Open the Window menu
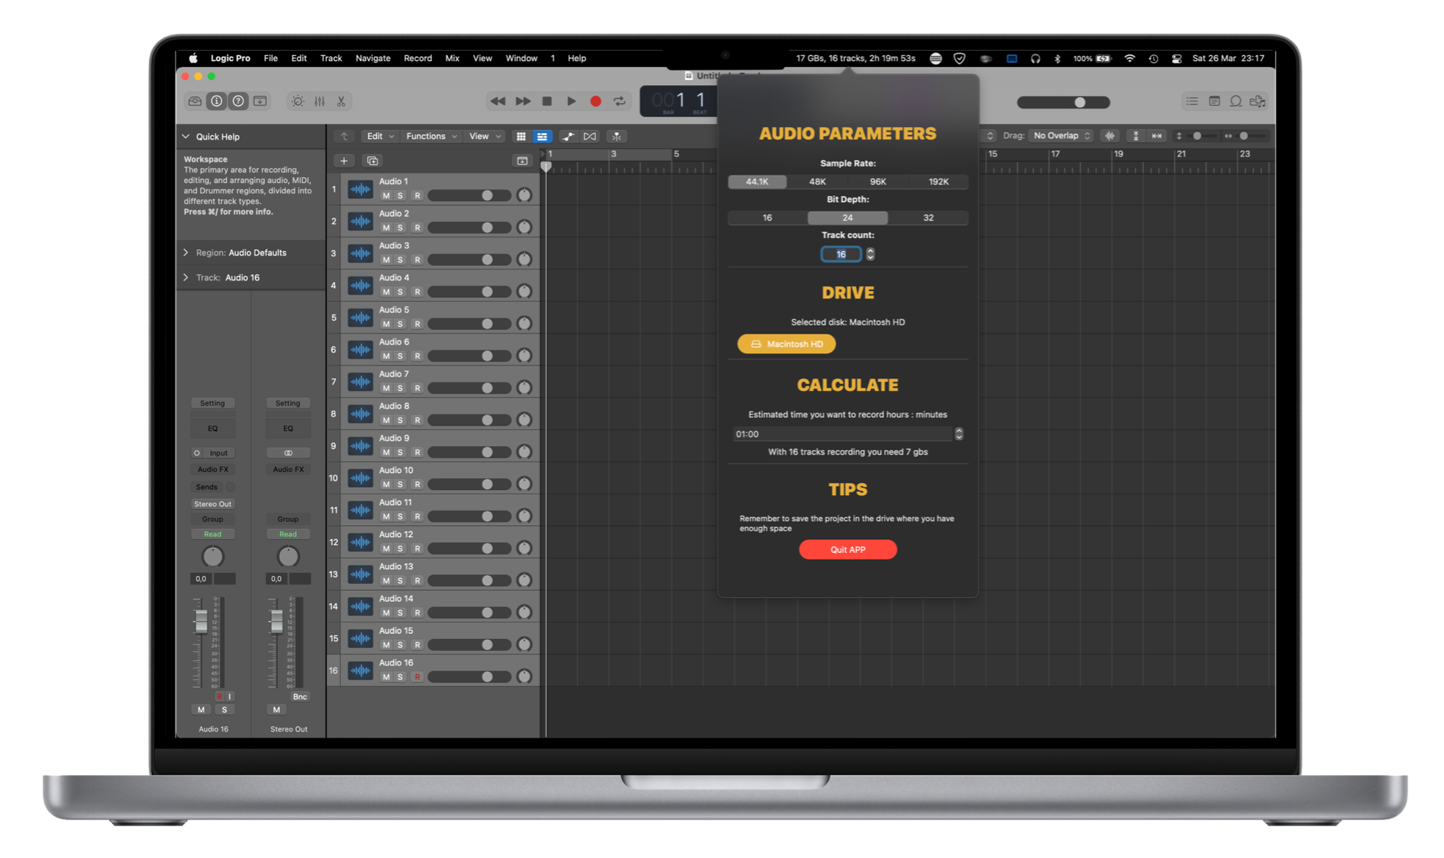Screen dimensions: 1444x858 [x=521, y=59]
